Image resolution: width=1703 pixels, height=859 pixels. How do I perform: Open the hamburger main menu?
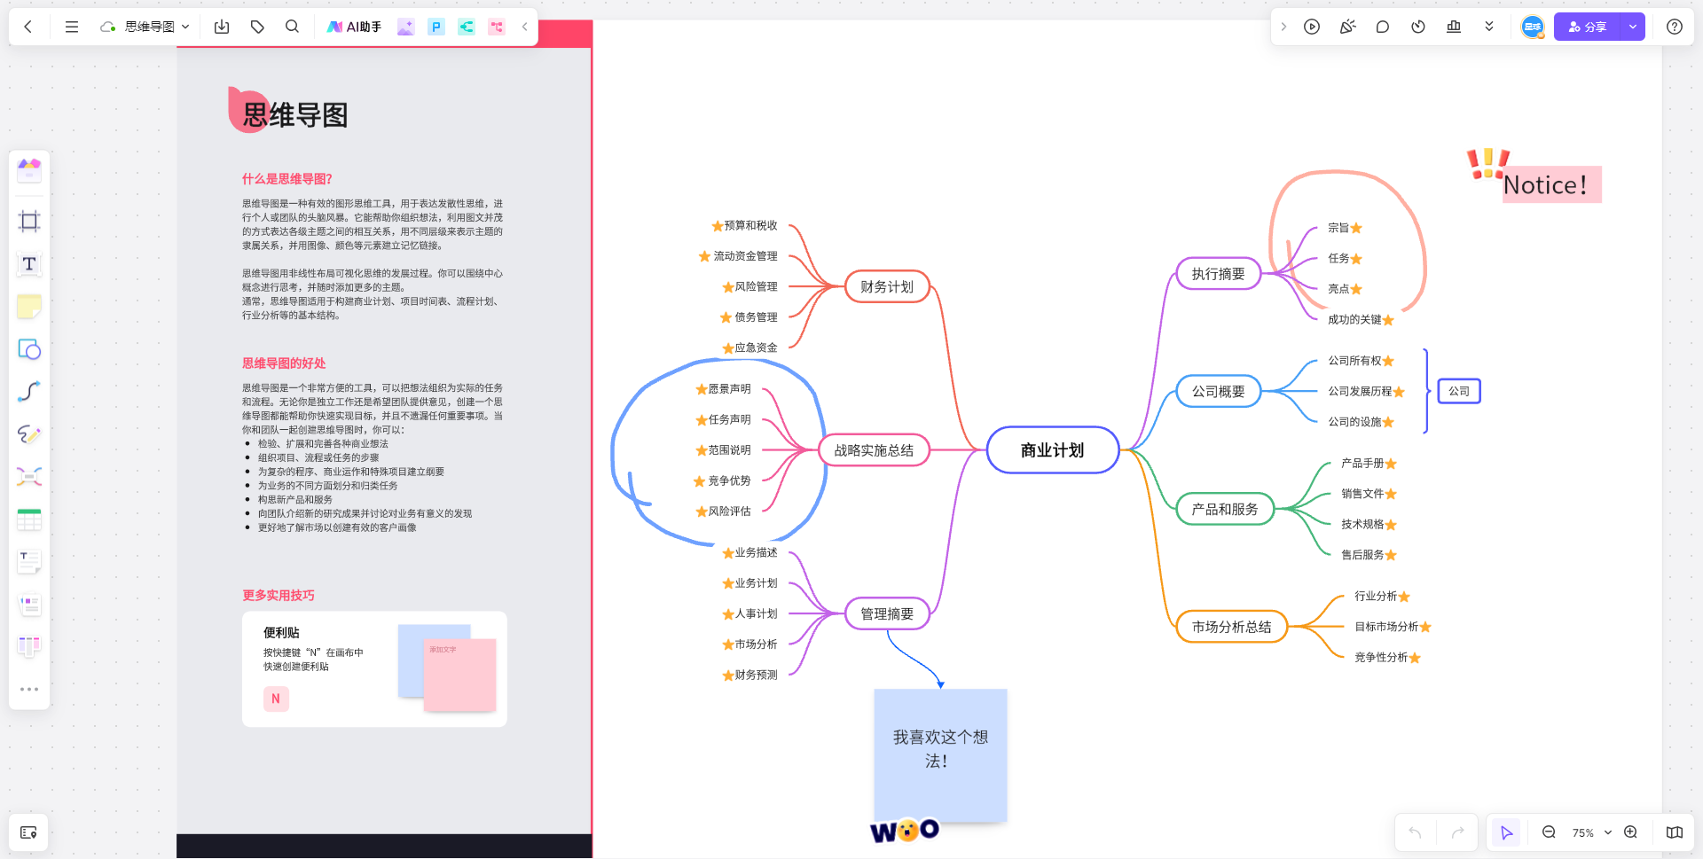pyautogui.click(x=72, y=27)
